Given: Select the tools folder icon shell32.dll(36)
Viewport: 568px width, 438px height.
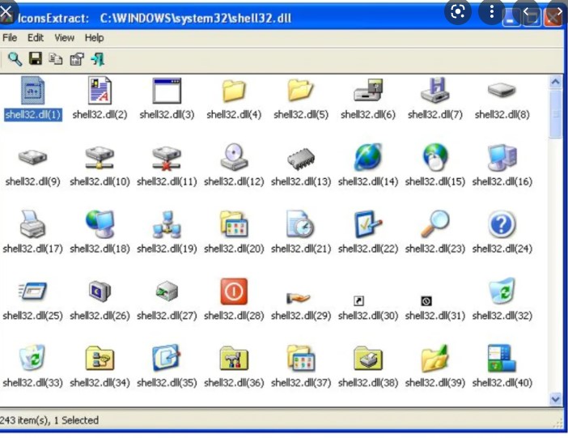Looking at the screenshot, I should (234, 358).
